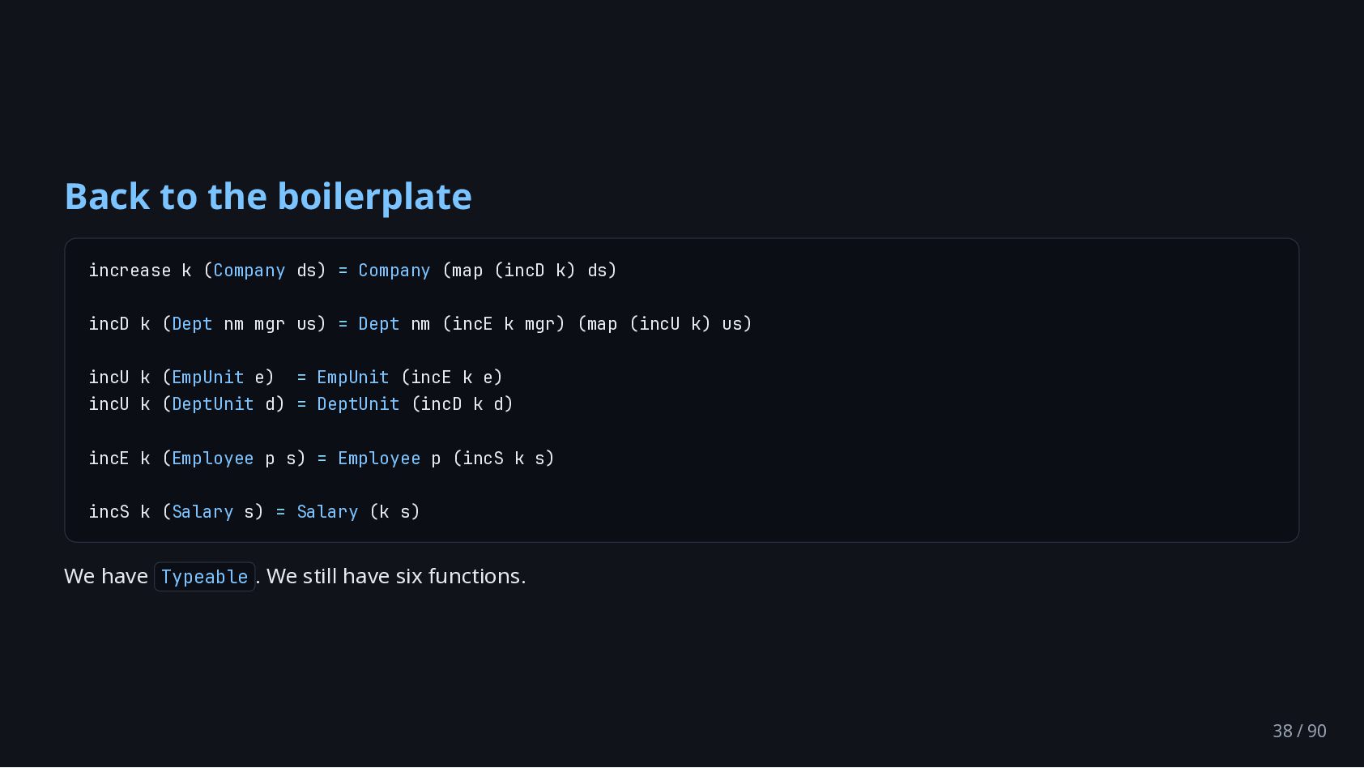Click '(incE k mgr)' in the incD definition
This screenshot has width=1364, height=768.
click(504, 324)
